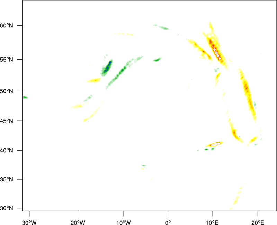The height and width of the screenshot is (225, 277).
Task: Click the small green speck near 37°N 5°W
Action: 144,166
